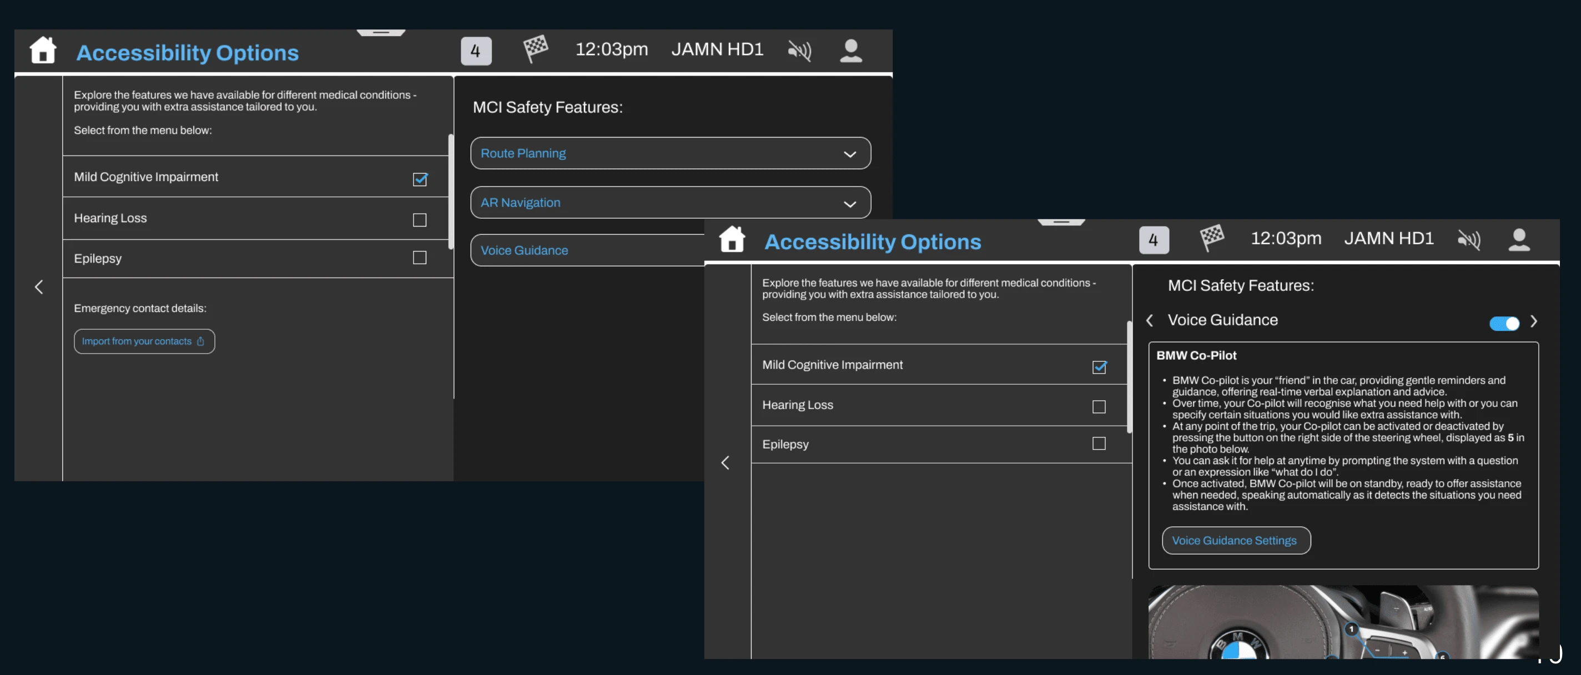Go home in the left Accessibility Options screen
The image size is (1581, 675).
[x=43, y=51]
